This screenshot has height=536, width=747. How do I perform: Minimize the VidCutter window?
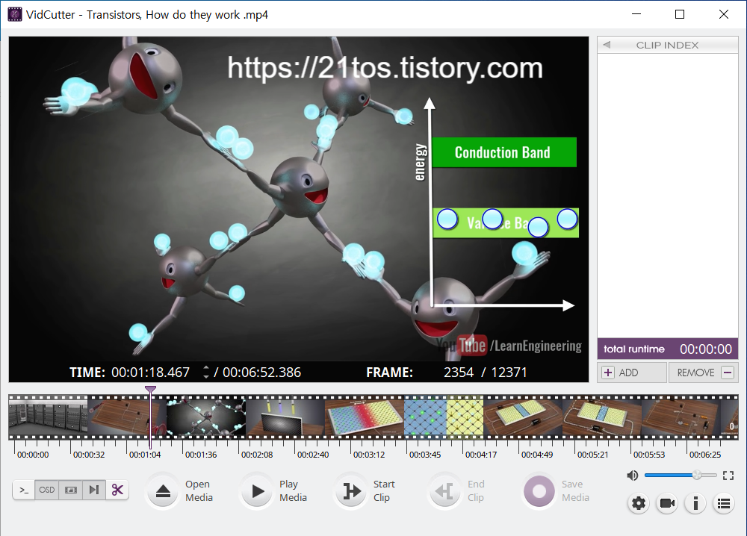point(636,14)
